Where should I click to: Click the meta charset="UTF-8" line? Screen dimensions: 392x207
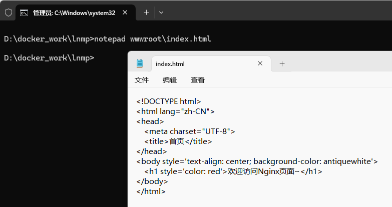pos(190,131)
